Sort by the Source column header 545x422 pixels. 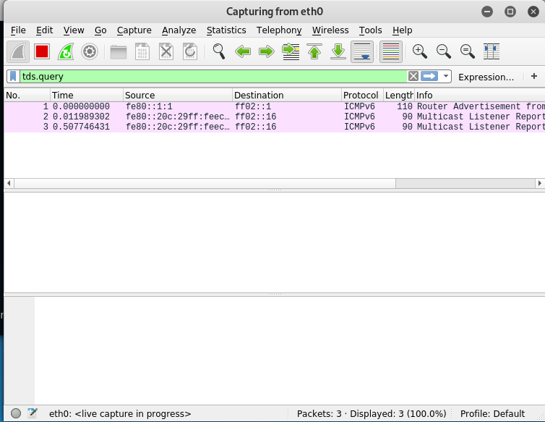coord(178,95)
